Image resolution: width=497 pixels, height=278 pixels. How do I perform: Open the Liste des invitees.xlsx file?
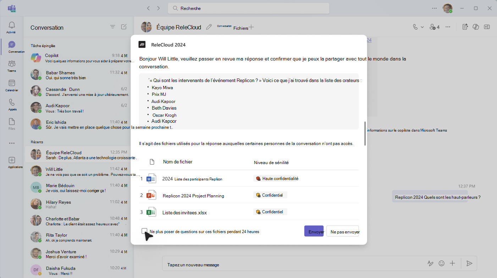[x=184, y=213]
